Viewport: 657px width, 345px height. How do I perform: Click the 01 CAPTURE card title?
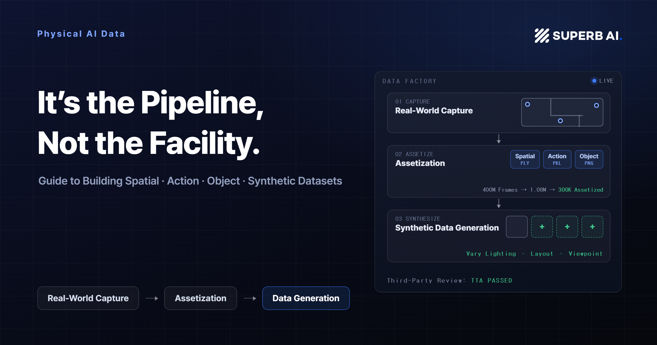(434, 111)
